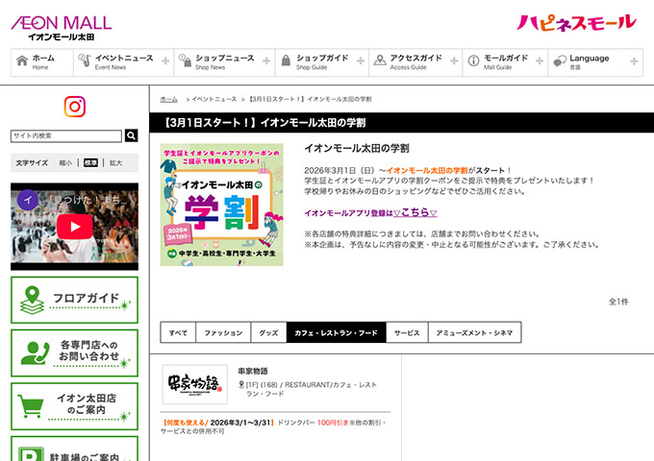Set text size to 縮小
Viewport: 654px width, 461px height.
(65, 163)
